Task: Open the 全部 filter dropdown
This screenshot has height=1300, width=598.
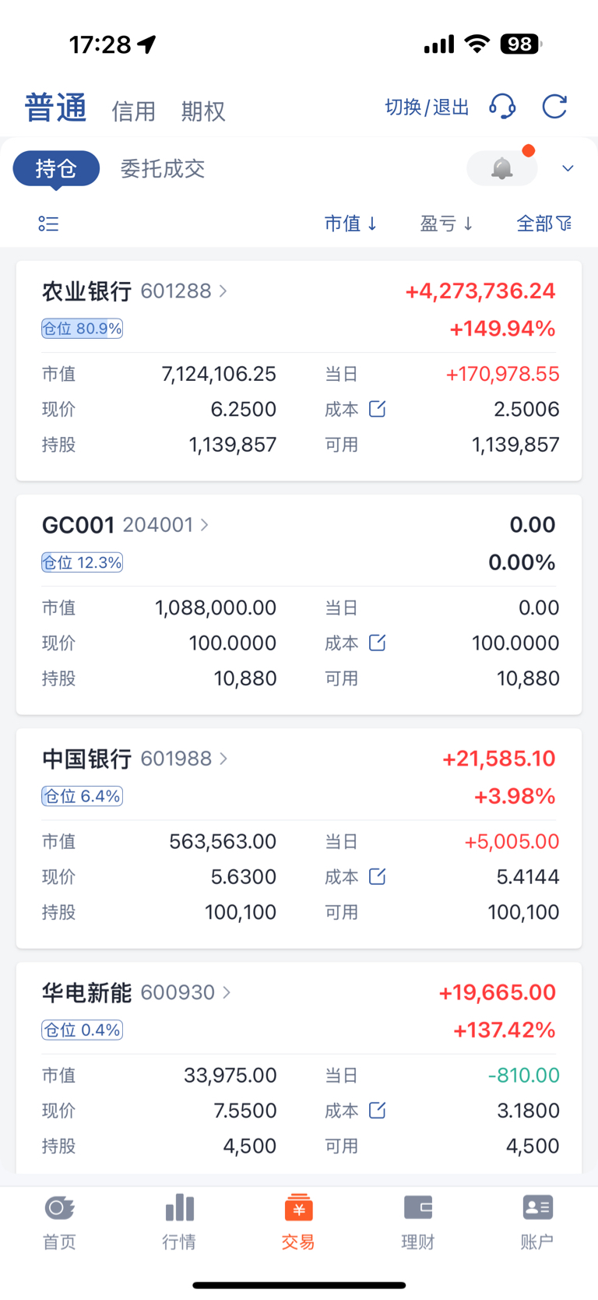Action: pyautogui.click(x=544, y=224)
